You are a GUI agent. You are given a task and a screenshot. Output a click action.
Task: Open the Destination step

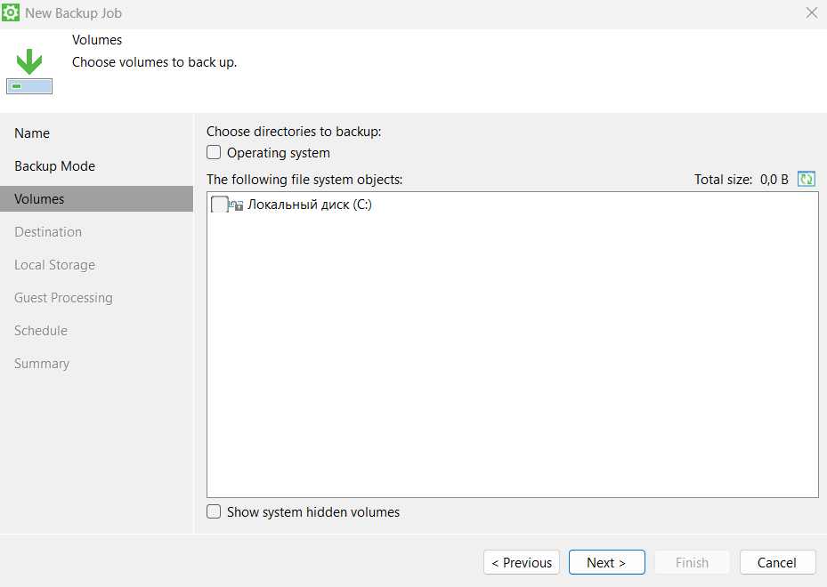pyautogui.click(x=48, y=232)
